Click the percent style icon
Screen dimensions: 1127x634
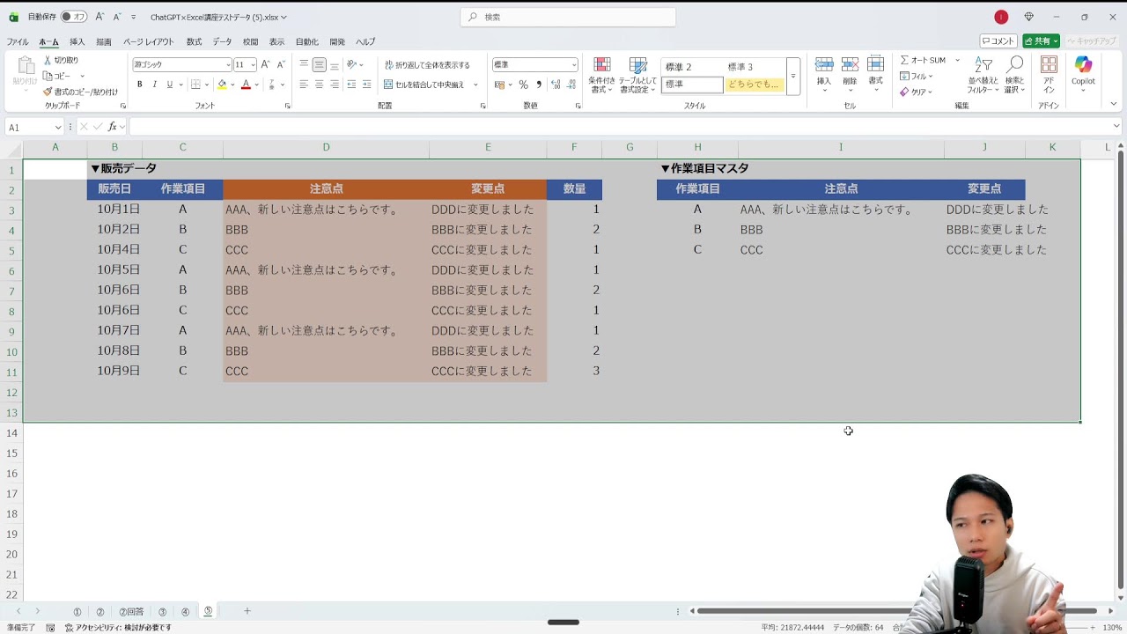[x=523, y=85]
